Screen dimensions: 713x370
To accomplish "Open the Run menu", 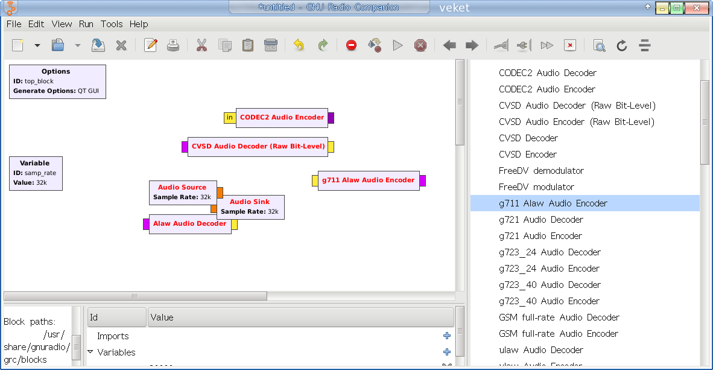I will tap(86, 24).
